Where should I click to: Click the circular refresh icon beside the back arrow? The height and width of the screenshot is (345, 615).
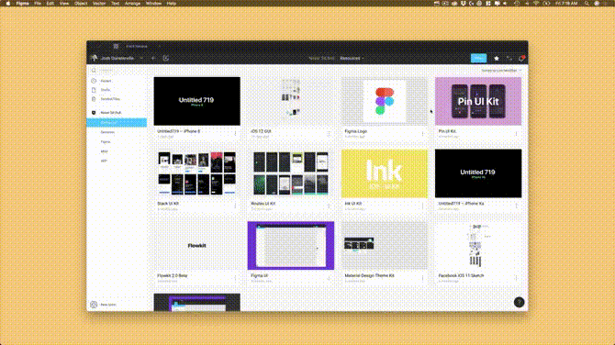pos(166,58)
